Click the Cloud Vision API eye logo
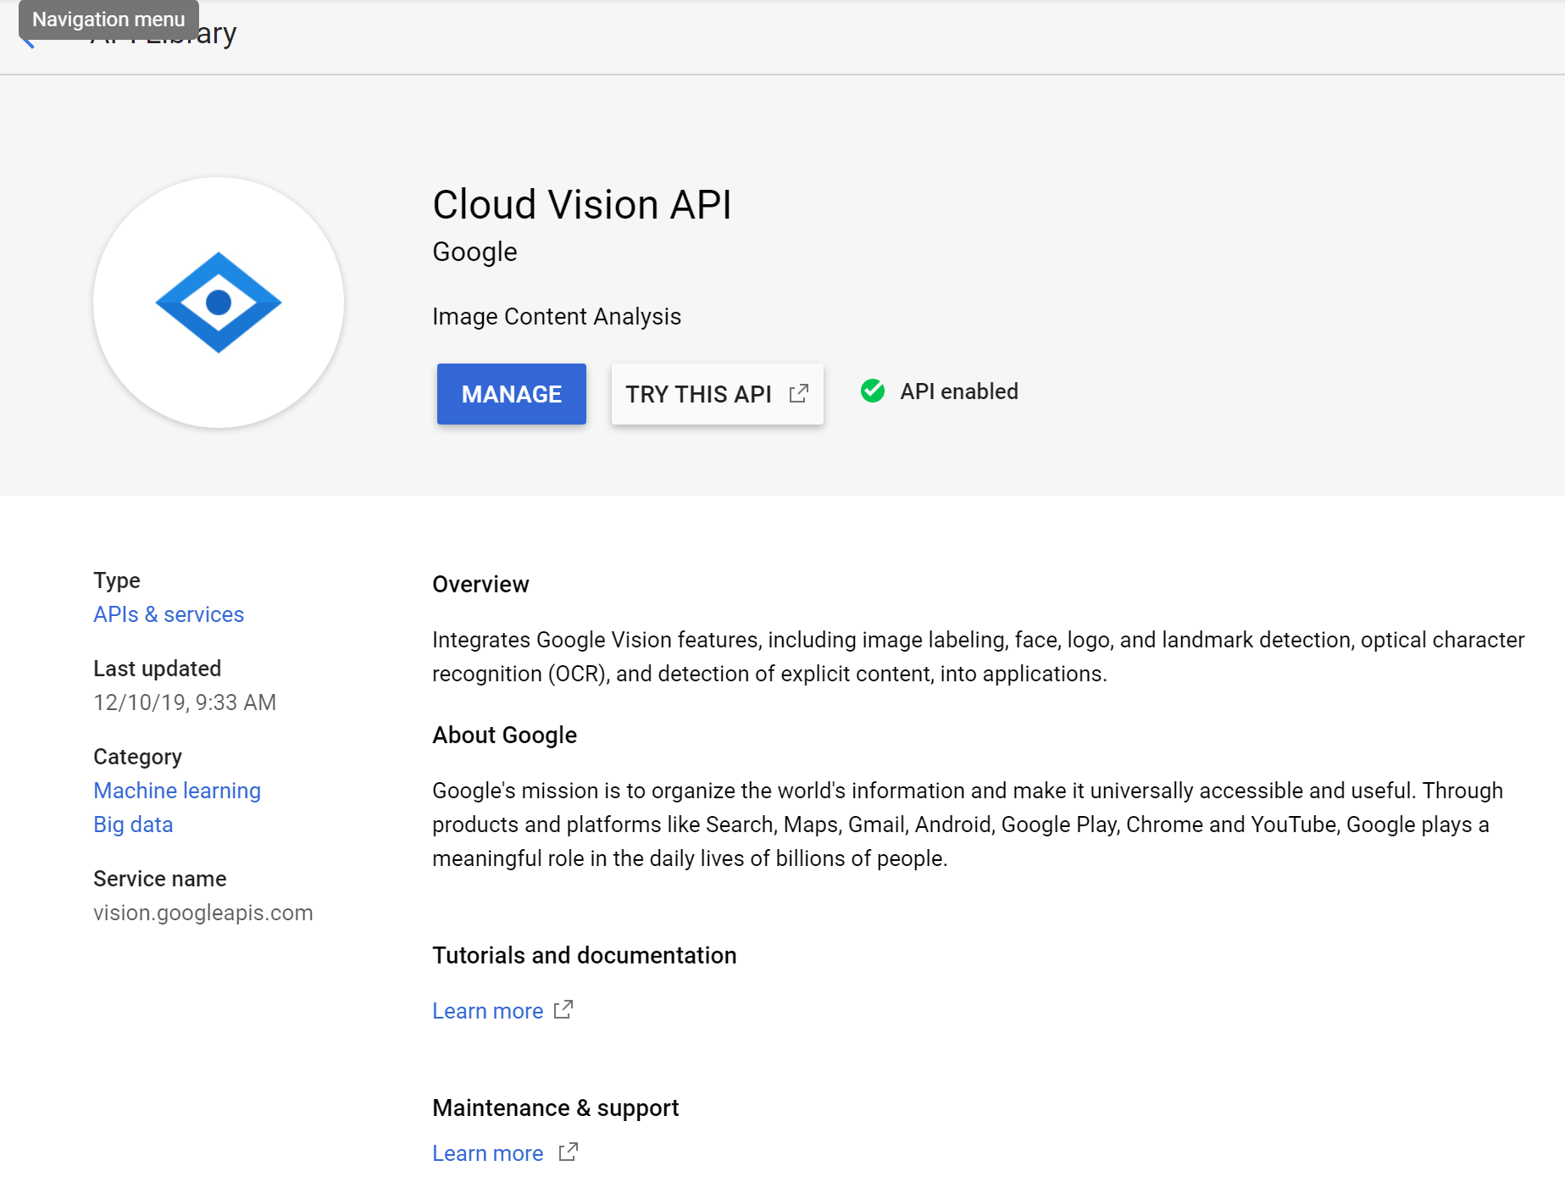The height and width of the screenshot is (1177, 1565). [219, 303]
